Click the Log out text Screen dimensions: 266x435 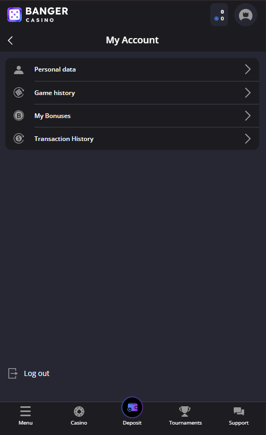36,373
